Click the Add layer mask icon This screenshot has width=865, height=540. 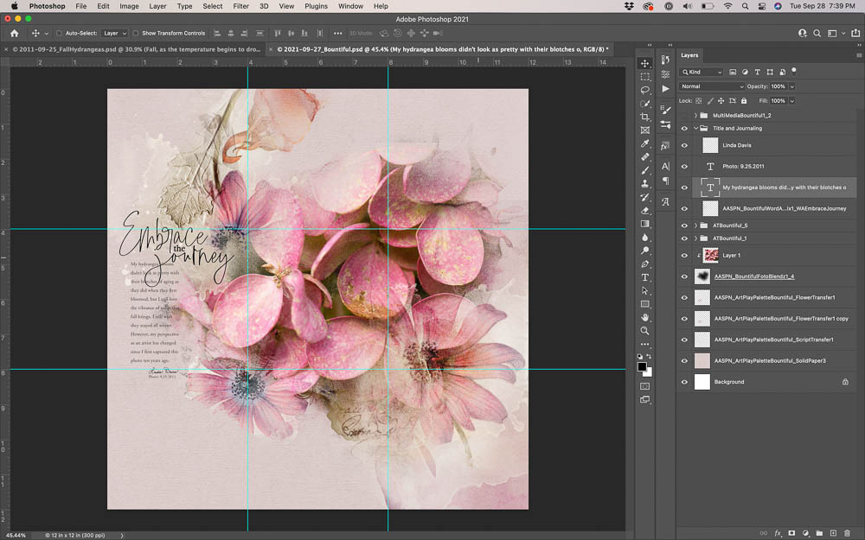(791, 533)
